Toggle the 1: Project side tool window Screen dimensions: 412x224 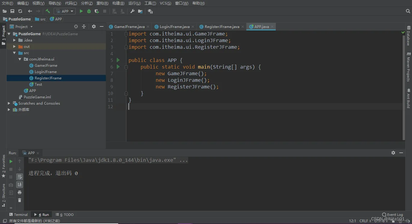coord(3,35)
